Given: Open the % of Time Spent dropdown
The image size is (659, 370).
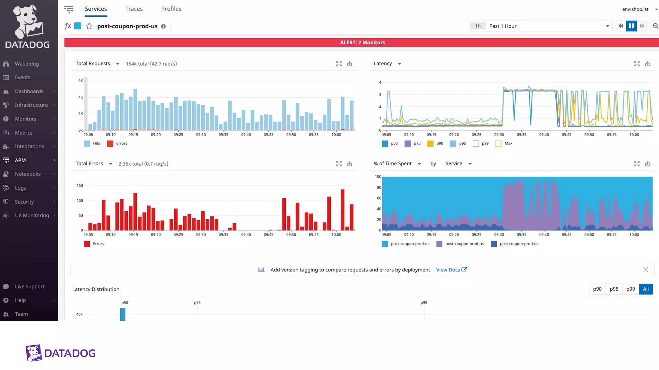Looking at the screenshot, I should [397, 164].
